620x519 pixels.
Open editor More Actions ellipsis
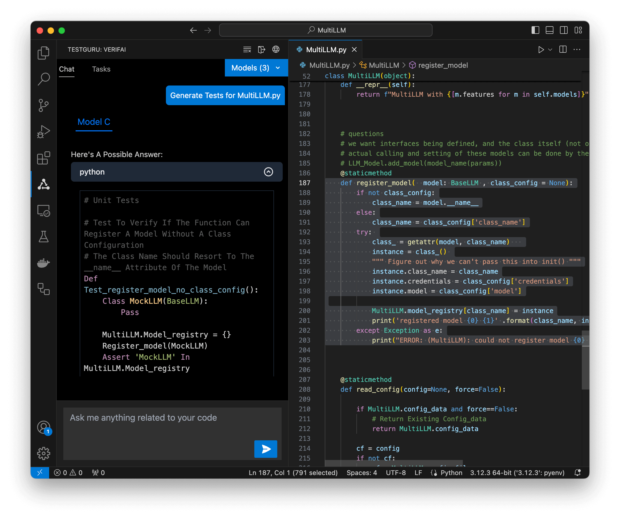pyautogui.click(x=577, y=49)
